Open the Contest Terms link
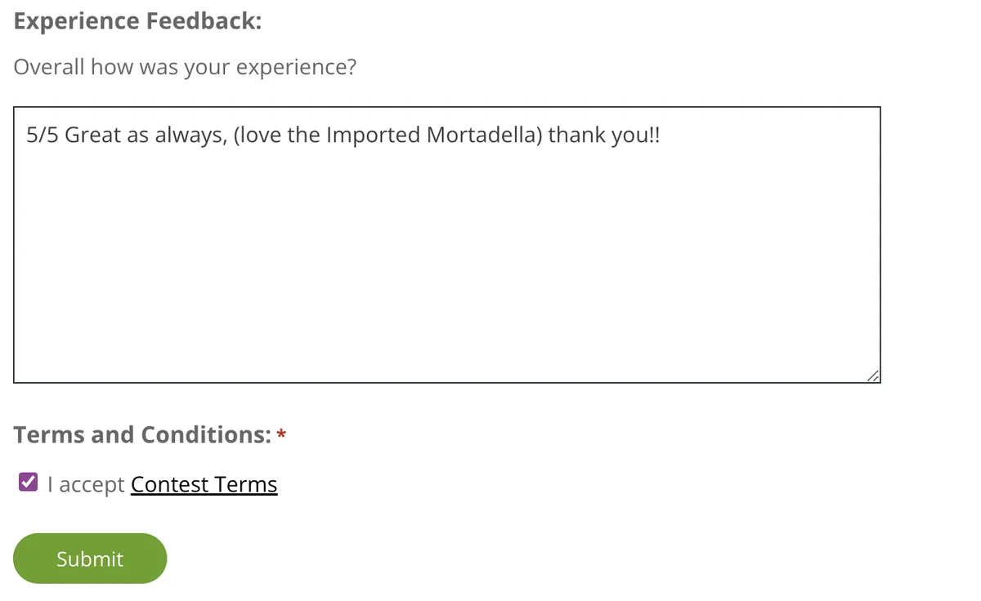This screenshot has height=601, width=981. pyautogui.click(x=204, y=484)
